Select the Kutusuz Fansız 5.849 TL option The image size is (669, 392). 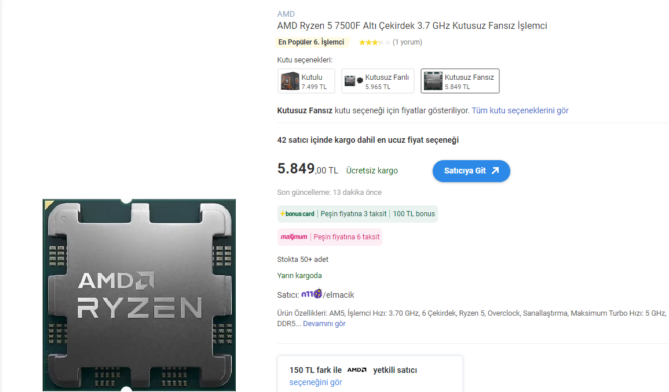(460, 81)
